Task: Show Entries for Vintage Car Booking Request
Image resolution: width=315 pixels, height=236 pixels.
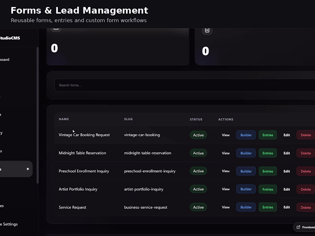Action: [267, 135]
